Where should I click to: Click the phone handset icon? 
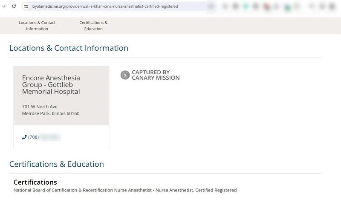(24, 137)
